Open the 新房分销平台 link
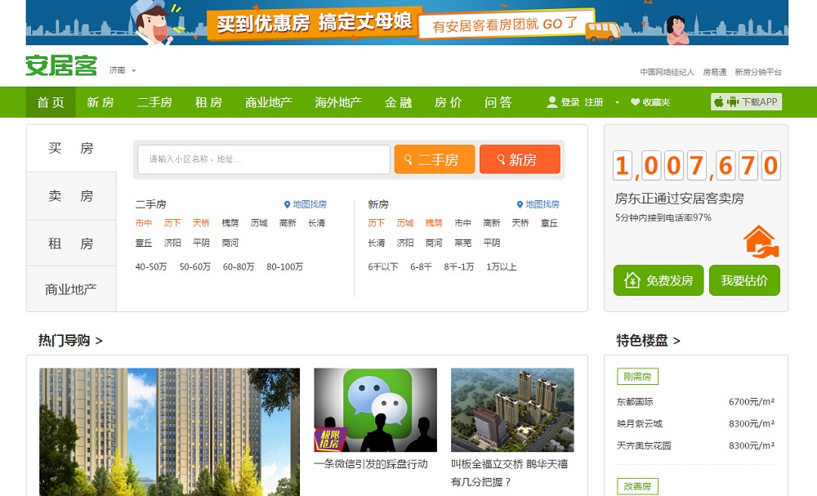 (758, 72)
